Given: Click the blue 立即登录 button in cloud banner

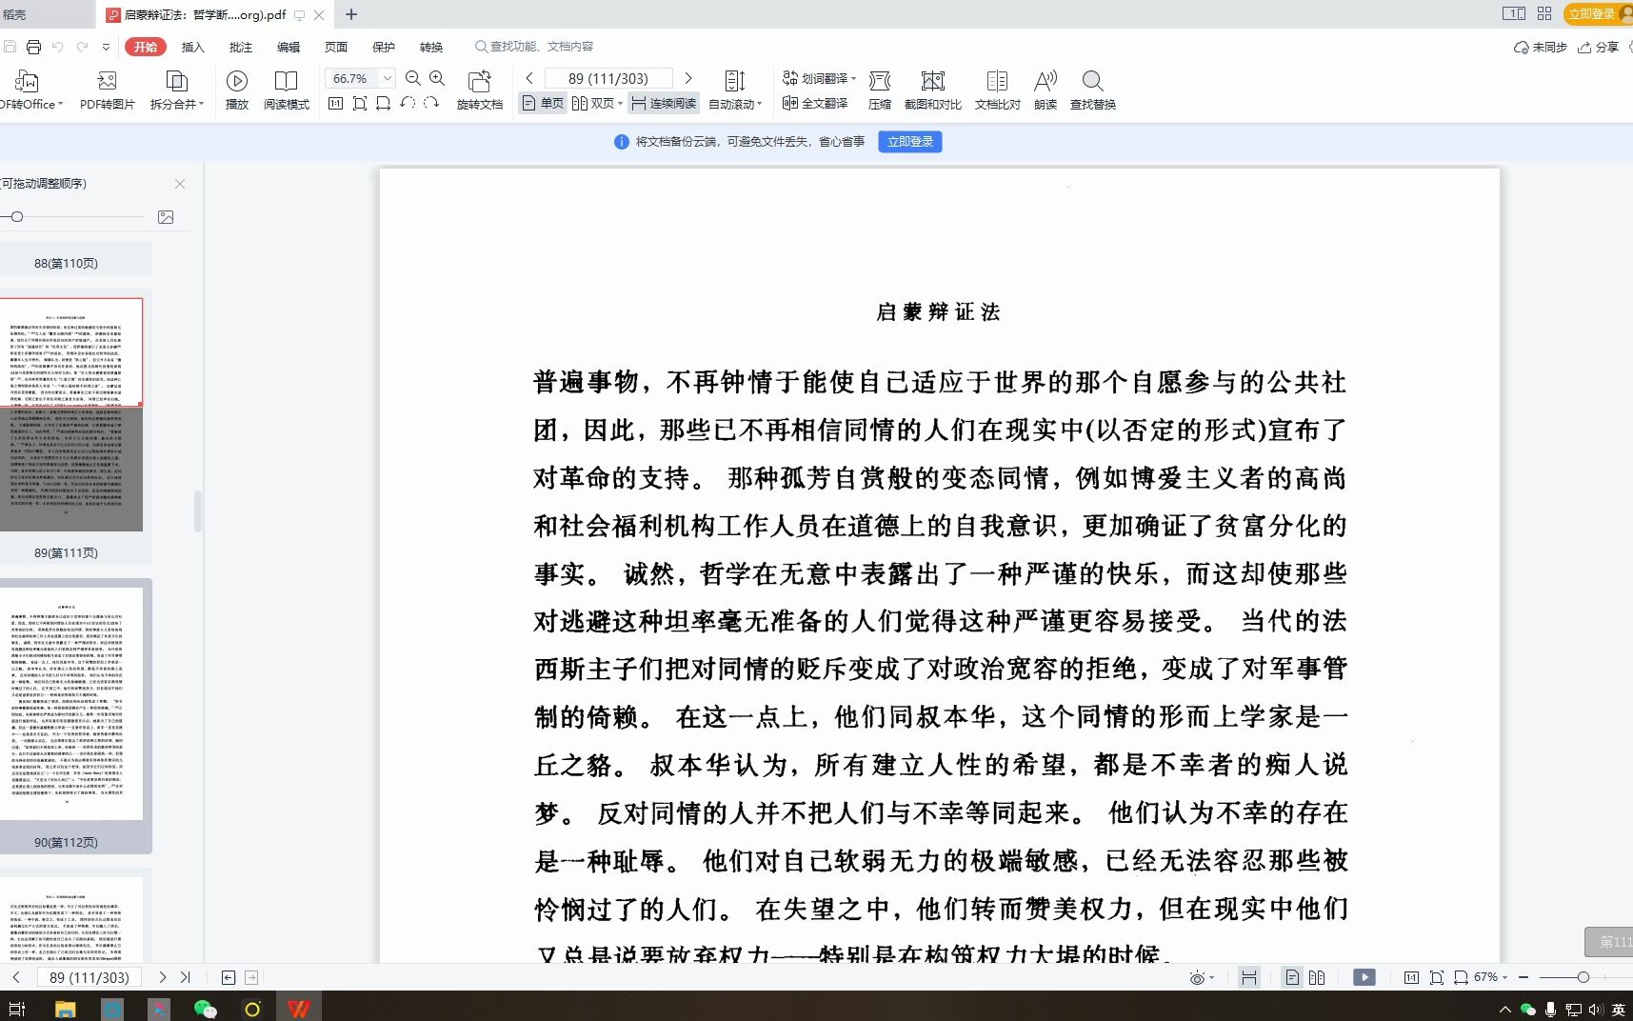Looking at the screenshot, I should coord(910,142).
